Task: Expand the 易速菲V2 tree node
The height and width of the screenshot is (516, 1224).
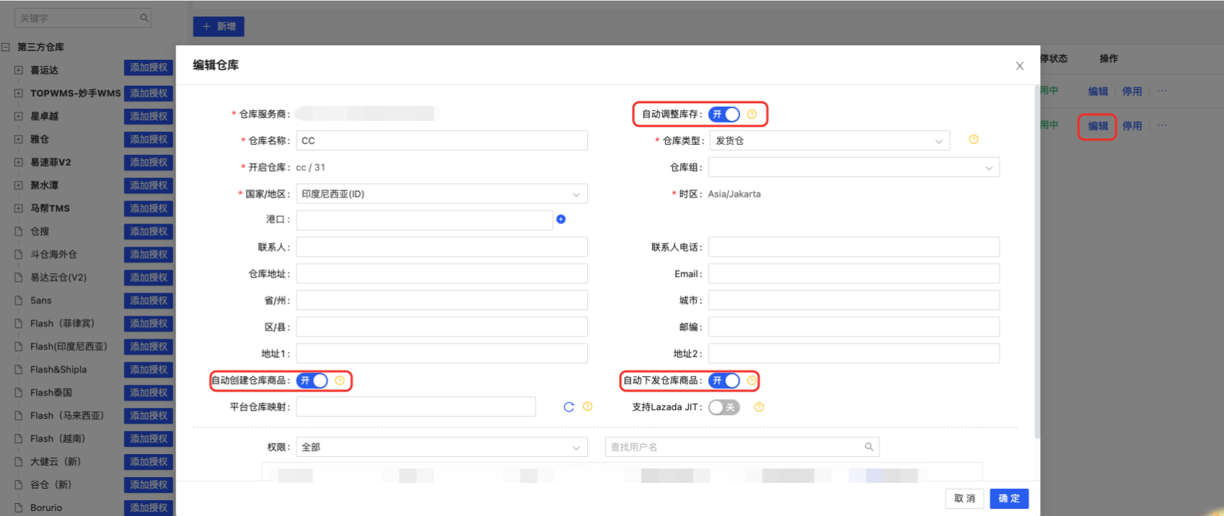Action: [x=19, y=162]
